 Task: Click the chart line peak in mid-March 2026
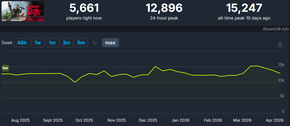coord(254,66)
